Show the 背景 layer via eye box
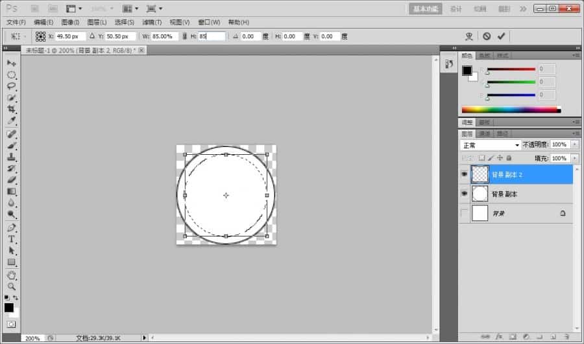 464,213
